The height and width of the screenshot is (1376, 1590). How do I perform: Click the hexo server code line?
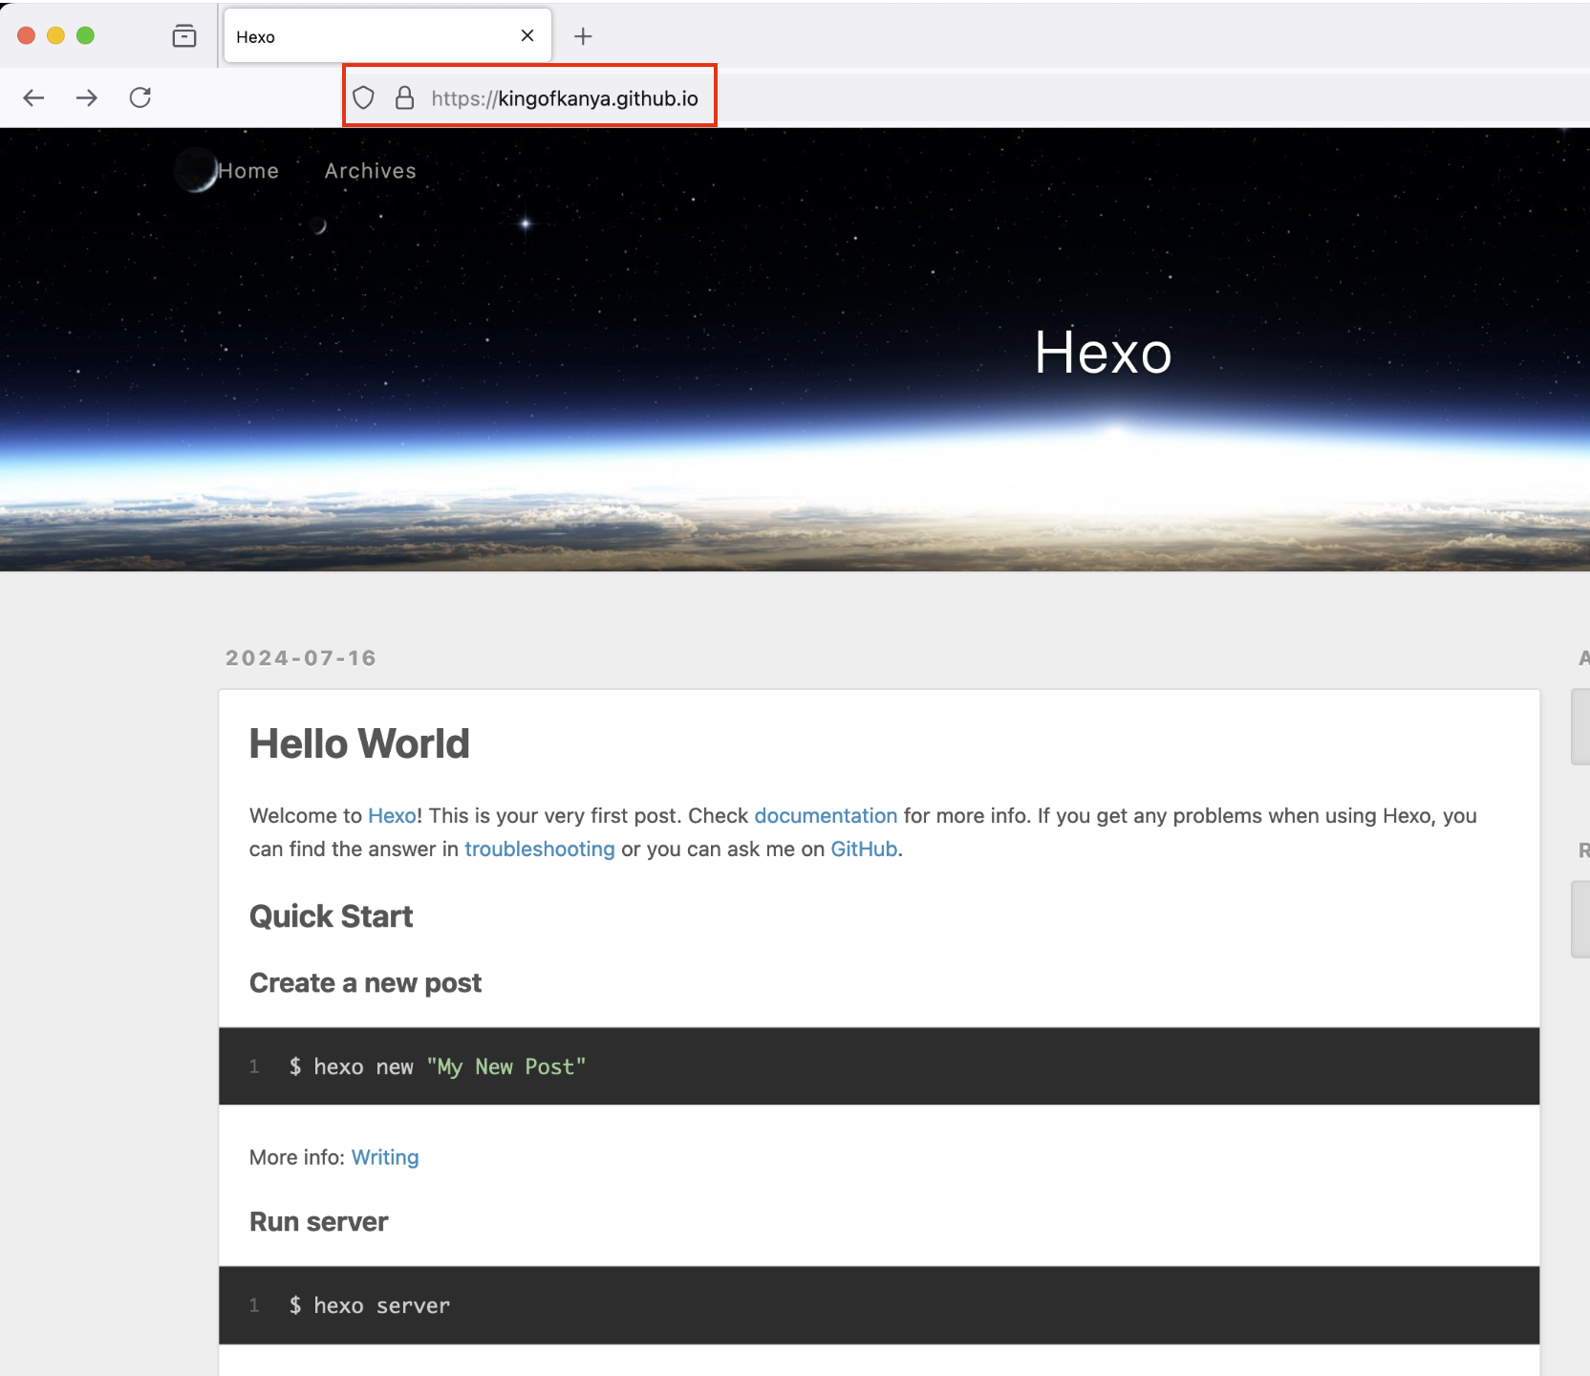coord(369,1305)
